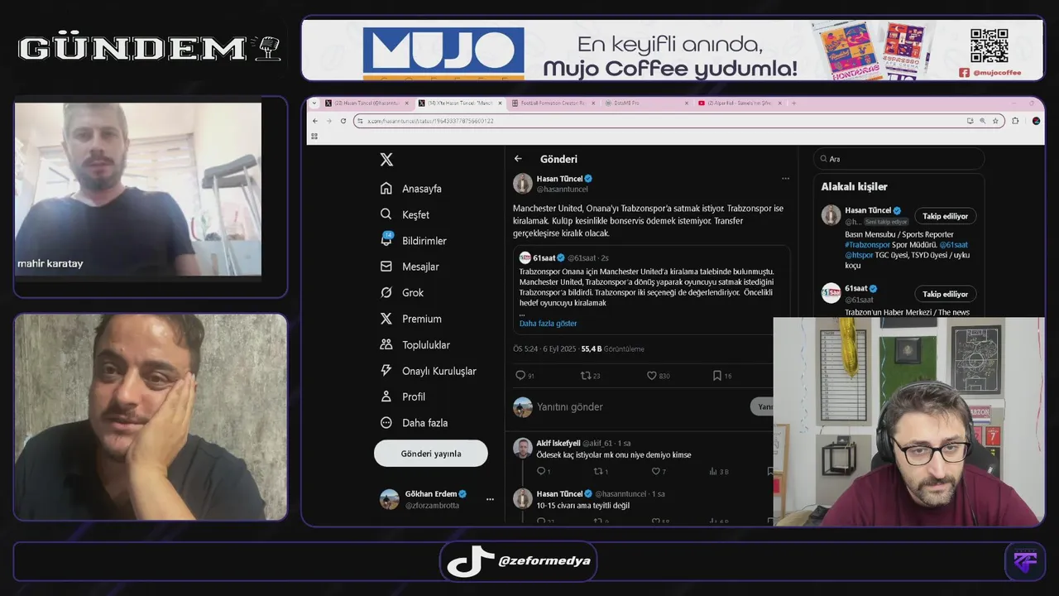Click Takip ediliyor button for Hasan Tüncel
The height and width of the screenshot is (596, 1059).
(945, 216)
